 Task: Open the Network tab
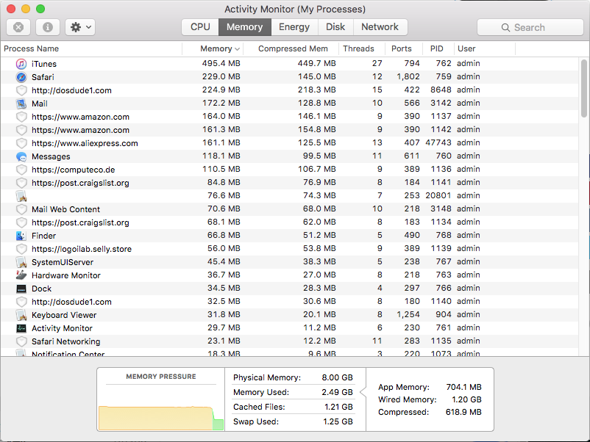(380, 27)
